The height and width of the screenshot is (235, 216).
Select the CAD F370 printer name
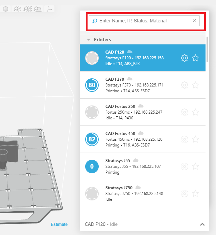115,79
